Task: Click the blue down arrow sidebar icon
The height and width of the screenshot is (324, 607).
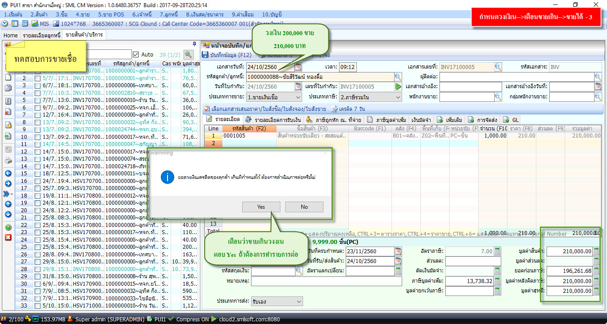Action: click(8, 214)
